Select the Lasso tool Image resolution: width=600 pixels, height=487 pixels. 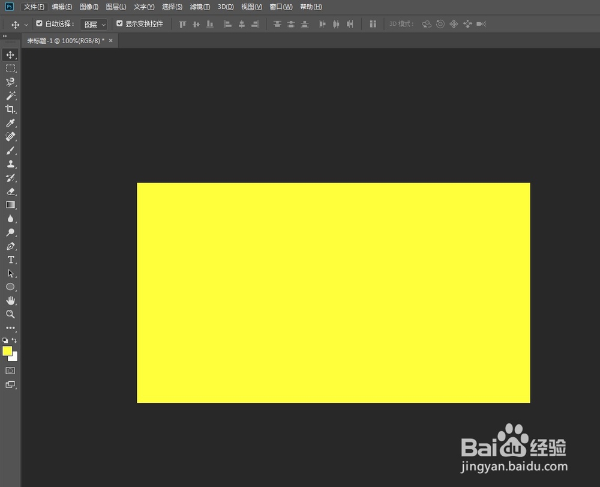tap(10, 82)
